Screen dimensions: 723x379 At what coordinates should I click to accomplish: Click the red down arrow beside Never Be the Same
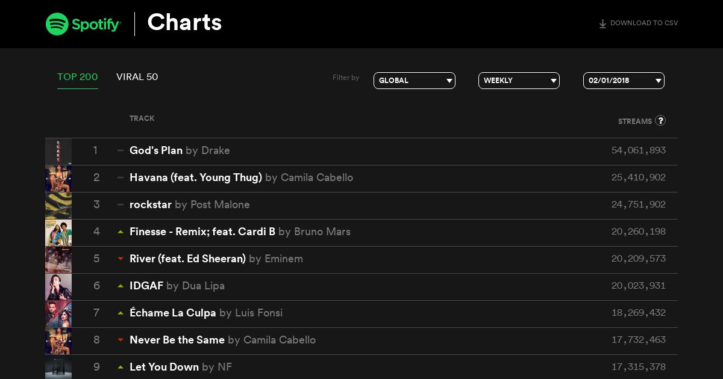120,340
